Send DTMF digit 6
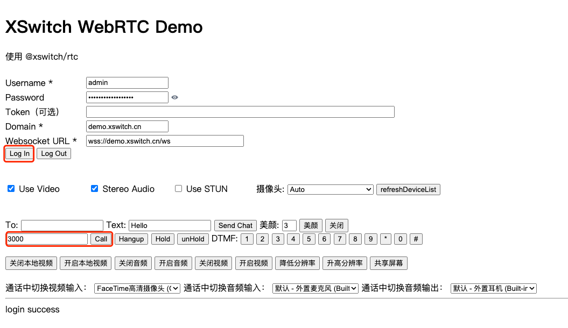Image resolution: width=568 pixels, height=328 pixels. (x=324, y=239)
